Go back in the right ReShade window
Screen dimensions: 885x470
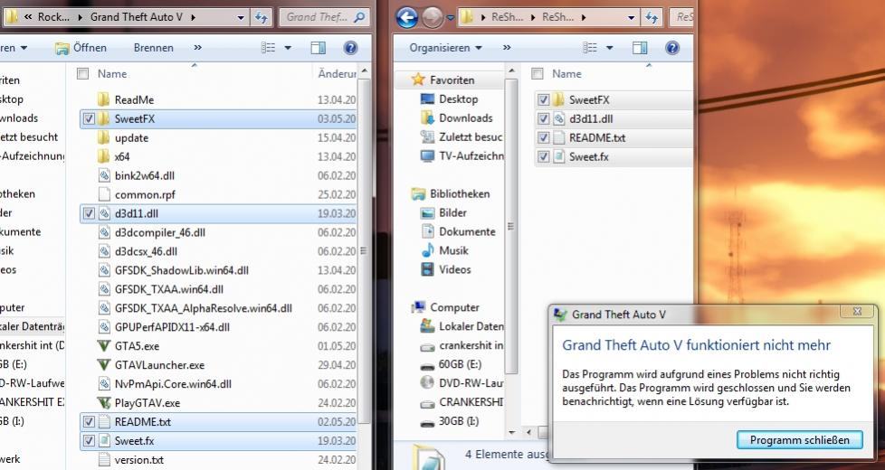407,17
